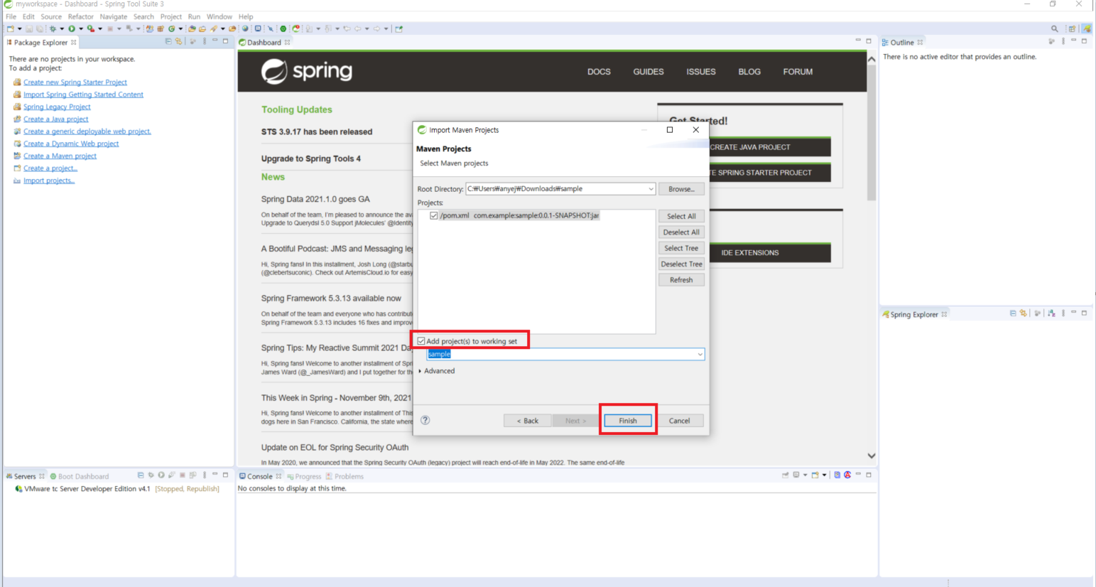Uncheck the /pom.xml project checkbox
Viewport: 1096px width, 587px height.
click(433, 215)
